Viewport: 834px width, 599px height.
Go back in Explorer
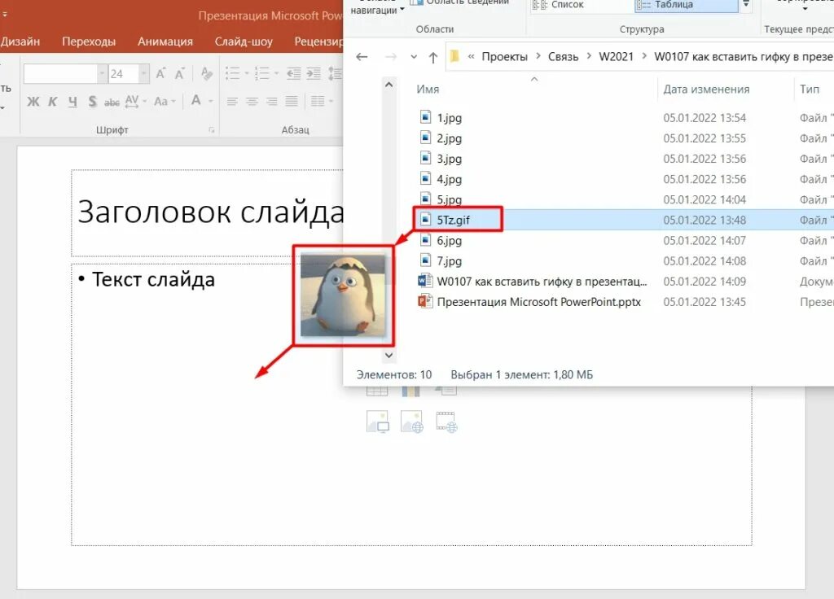[x=362, y=57]
